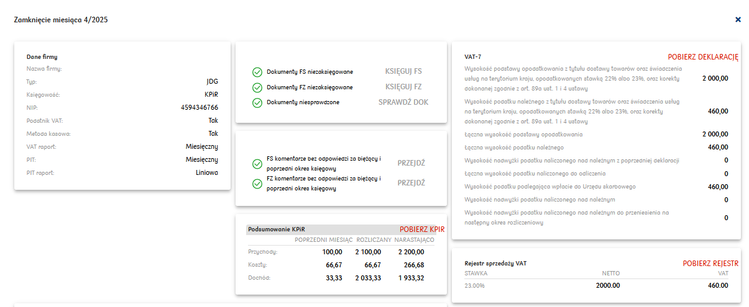The height and width of the screenshot is (307, 749).
Task: Click the Dokumenty FS niezaksięgowane label
Action: tap(310, 71)
